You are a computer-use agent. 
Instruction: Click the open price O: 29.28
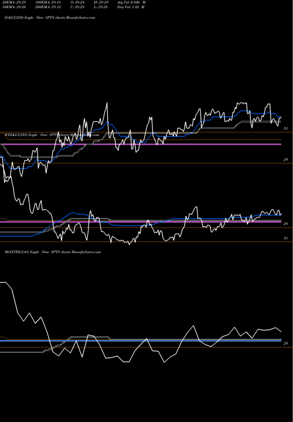click(x=77, y=2)
